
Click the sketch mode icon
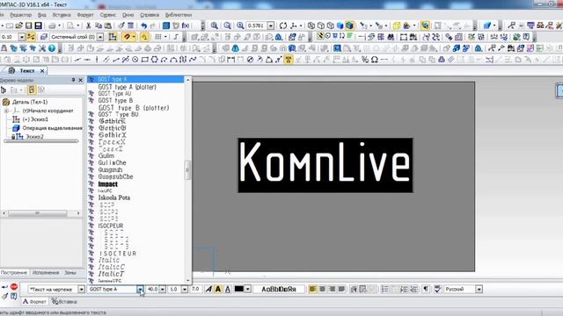click(x=113, y=37)
